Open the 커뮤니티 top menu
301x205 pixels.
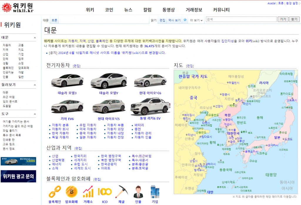(x=221, y=10)
